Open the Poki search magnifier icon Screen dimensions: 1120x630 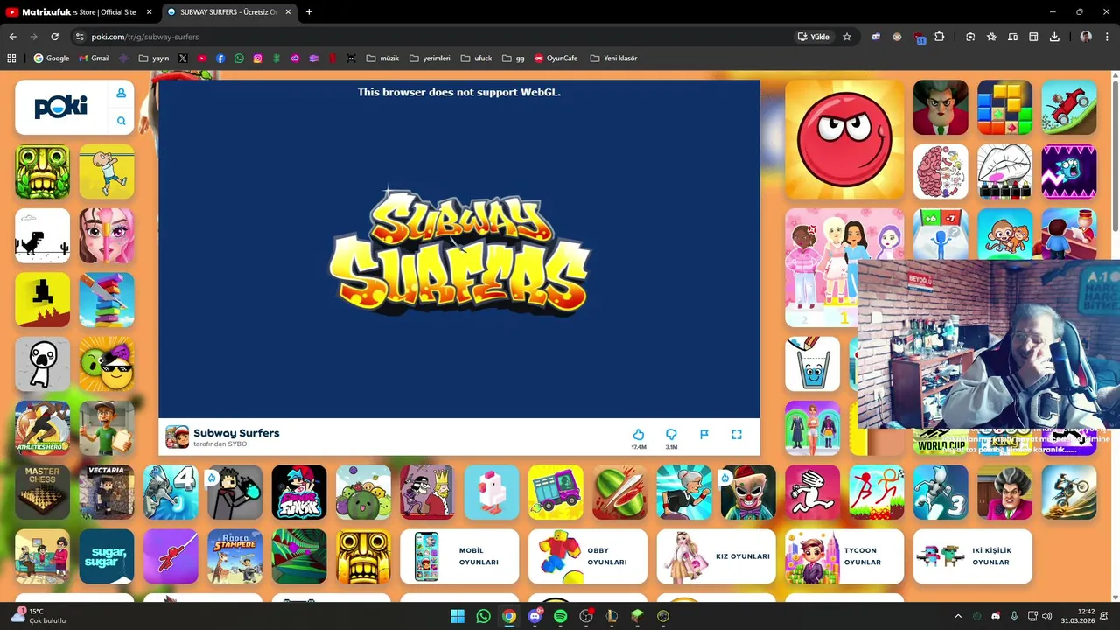pos(121,121)
